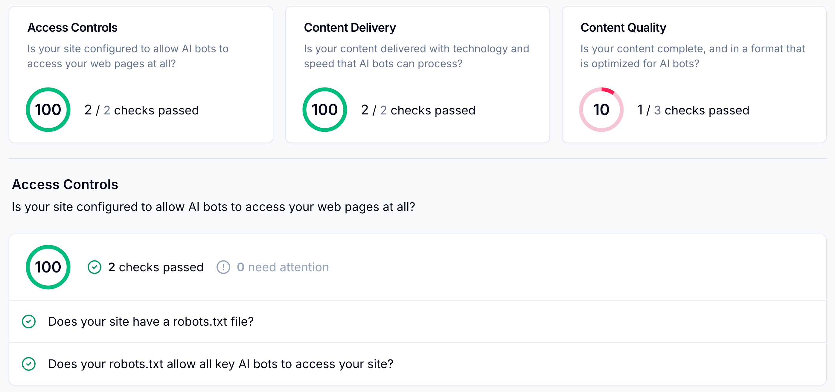This screenshot has width=835, height=392.
Task: Click checkmark icon beside AI bots access question
Action: pos(28,364)
